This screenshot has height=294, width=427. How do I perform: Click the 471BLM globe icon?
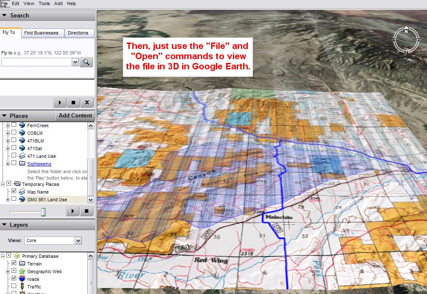point(22,140)
